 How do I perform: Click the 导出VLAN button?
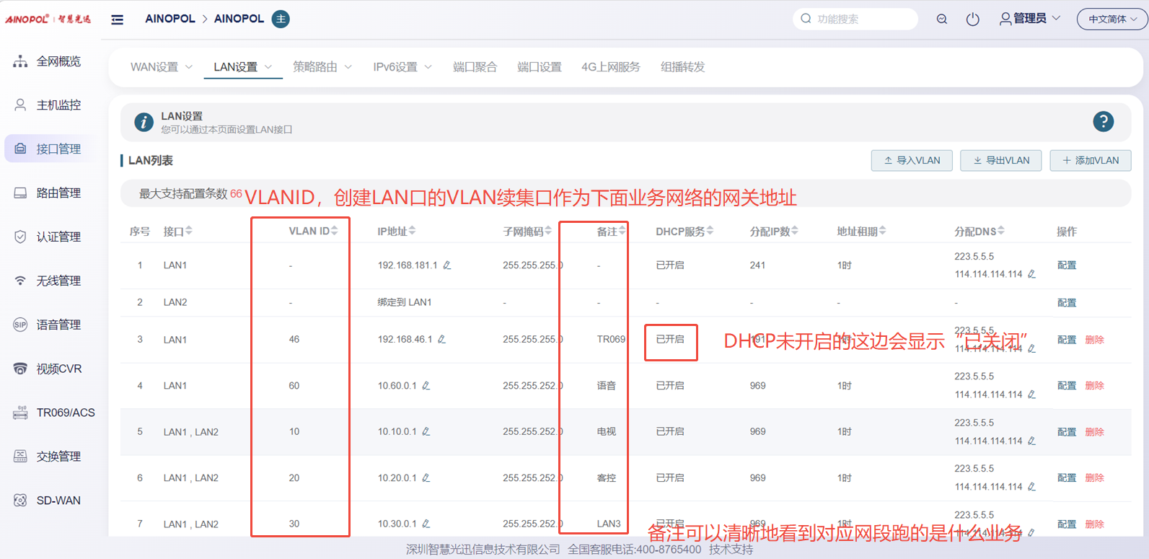click(1000, 161)
